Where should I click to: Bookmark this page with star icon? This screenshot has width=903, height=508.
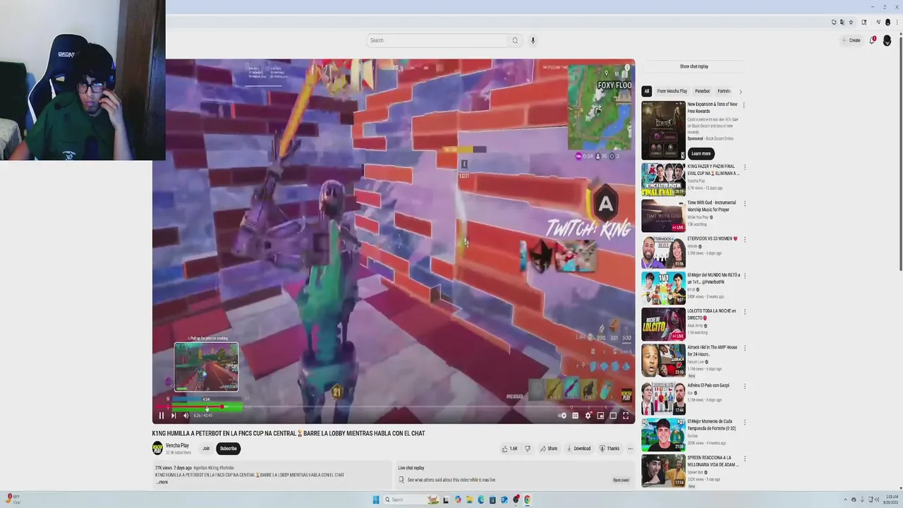point(851,22)
